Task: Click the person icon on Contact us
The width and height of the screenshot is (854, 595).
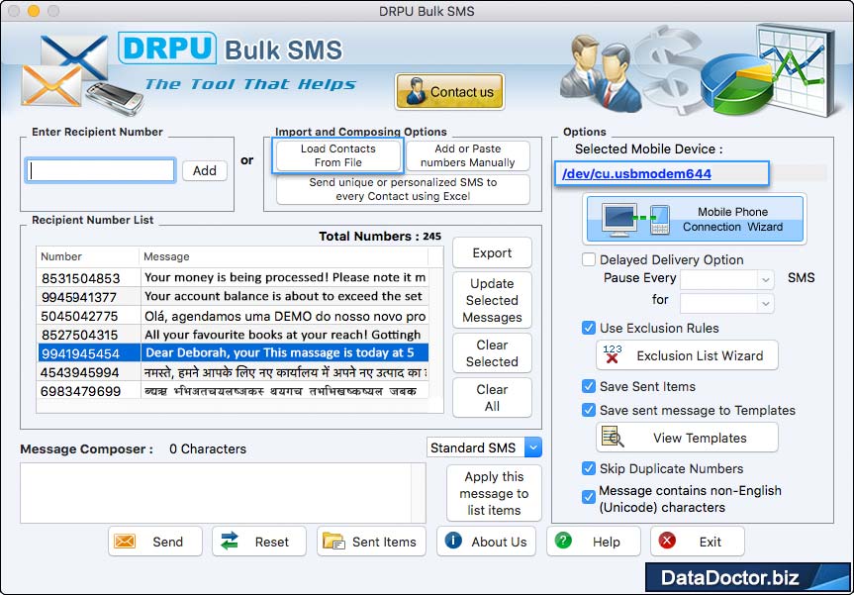Action: [416, 91]
